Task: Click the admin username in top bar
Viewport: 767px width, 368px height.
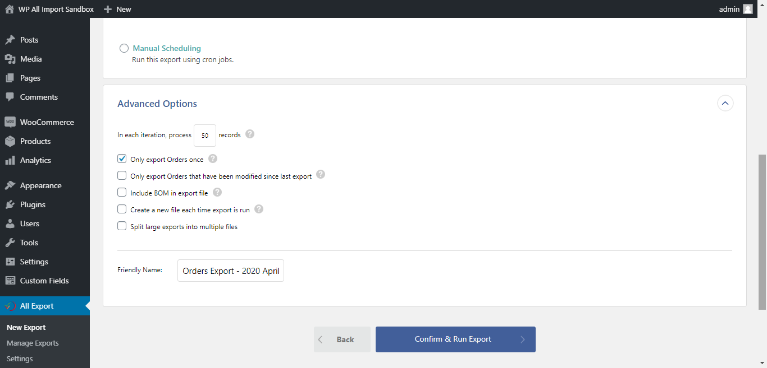Action: (729, 9)
